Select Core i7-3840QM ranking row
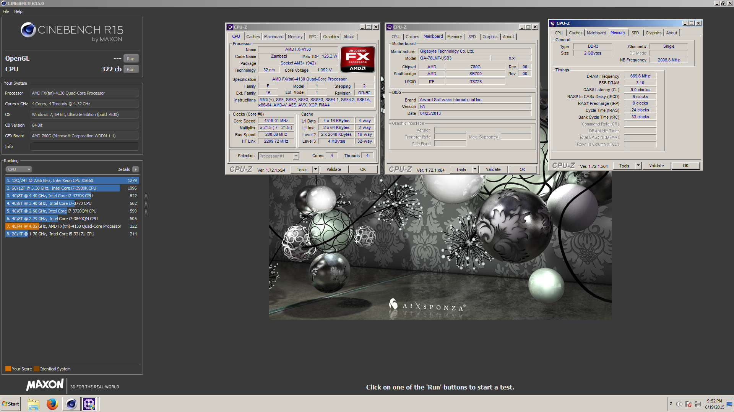The image size is (734, 412). pos(72,219)
